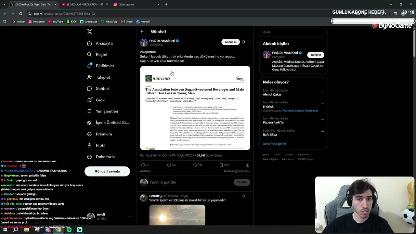Viewport: 416px width, 234px height.
Task: Click the browser address bar URL
Action: (64, 14)
